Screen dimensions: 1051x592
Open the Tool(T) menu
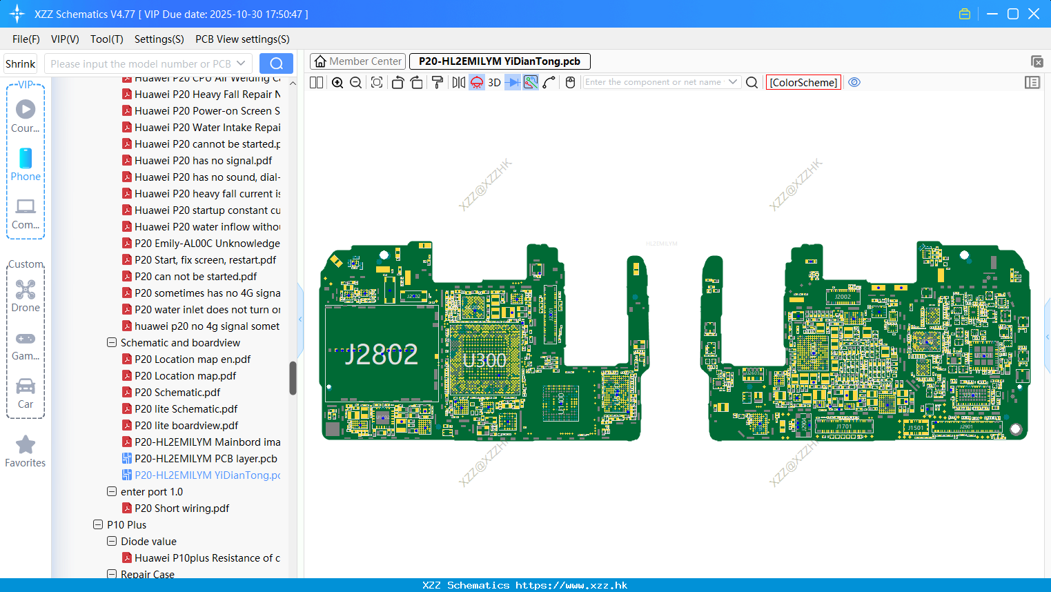pyautogui.click(x=107, y=39)
